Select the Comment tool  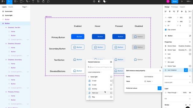point(48,1)
